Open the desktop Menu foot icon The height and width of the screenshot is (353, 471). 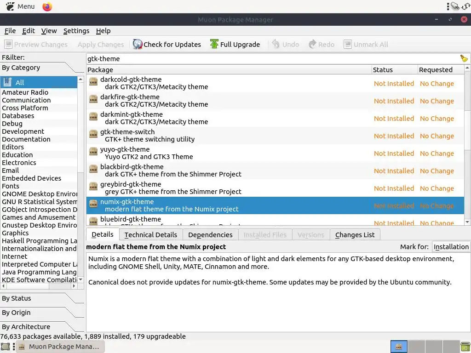[10, 6]
